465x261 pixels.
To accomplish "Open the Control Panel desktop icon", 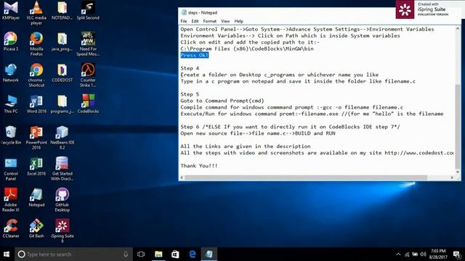I will (11, 169).
